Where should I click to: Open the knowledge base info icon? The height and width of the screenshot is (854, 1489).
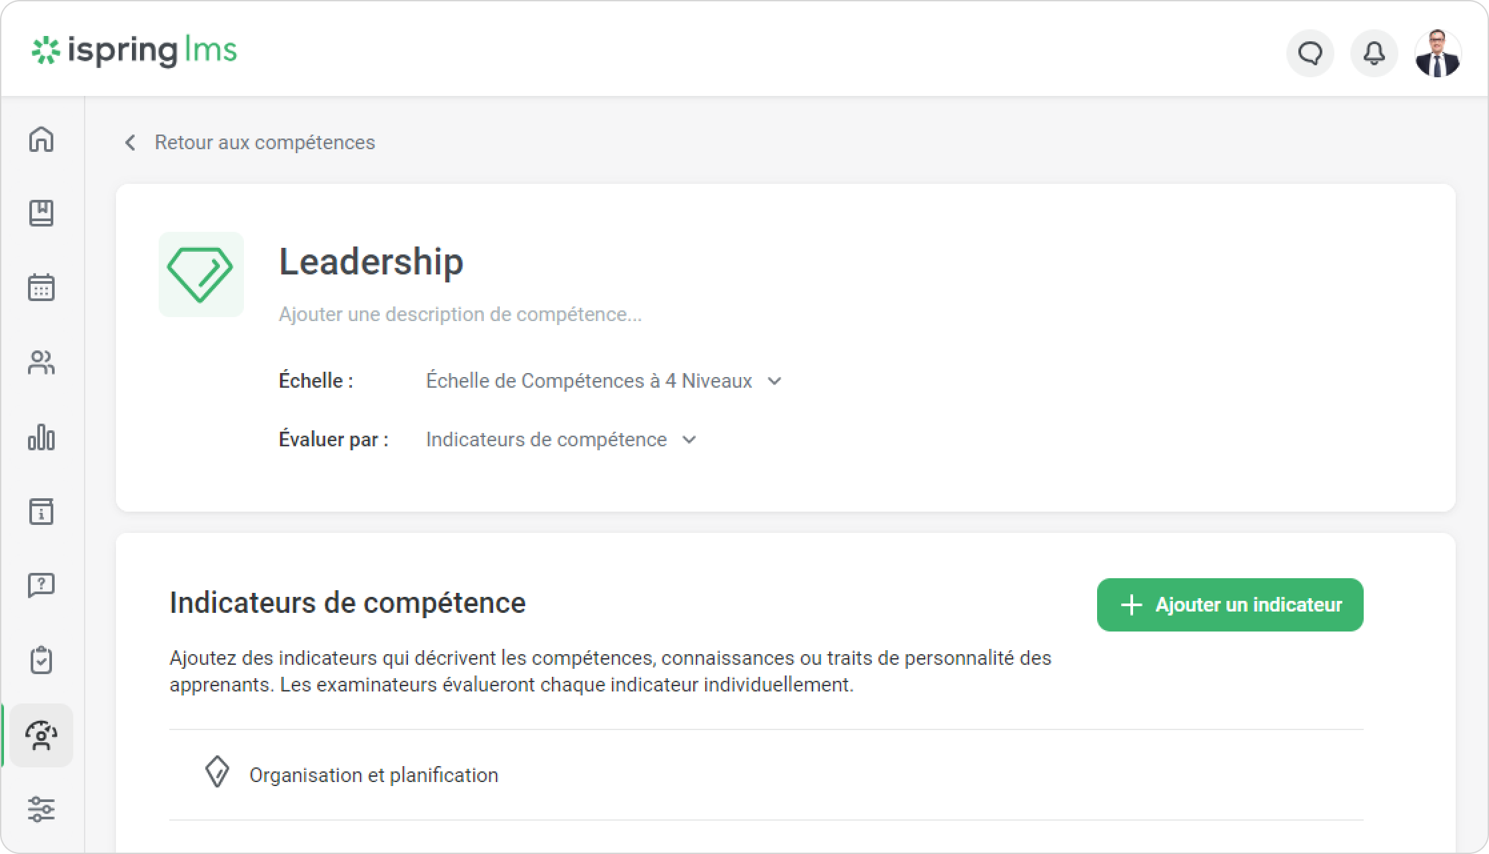41,512
